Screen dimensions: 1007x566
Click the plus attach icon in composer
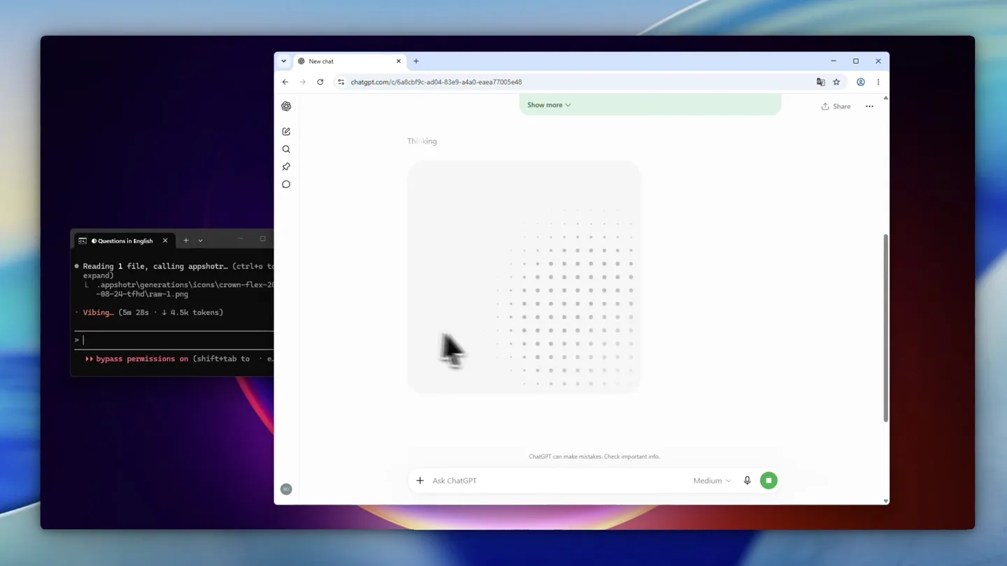[420, 481]
